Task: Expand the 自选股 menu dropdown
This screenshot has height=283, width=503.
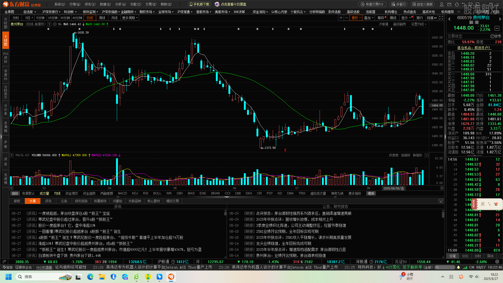Action: coord(30,12)
